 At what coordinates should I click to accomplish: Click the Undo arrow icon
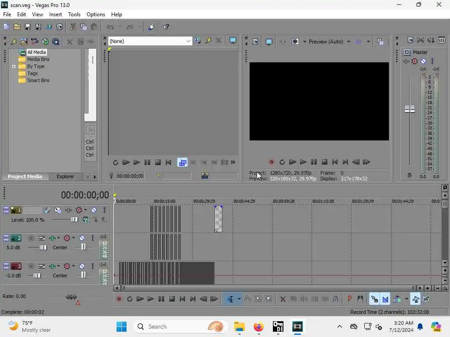[110, 27]
